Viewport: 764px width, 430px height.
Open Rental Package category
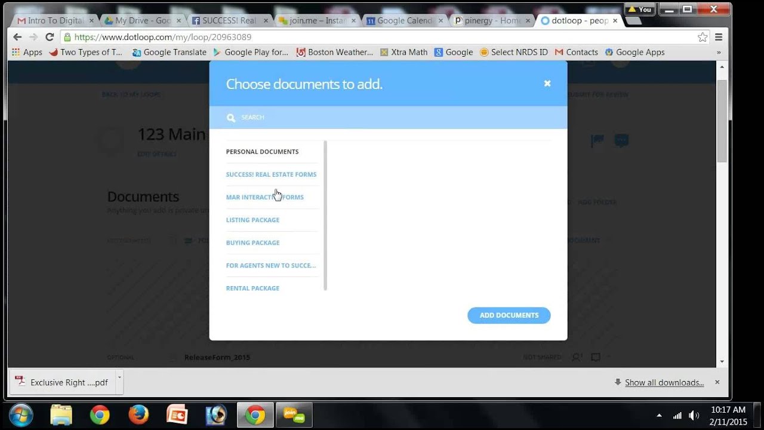[x=252, y=288]
